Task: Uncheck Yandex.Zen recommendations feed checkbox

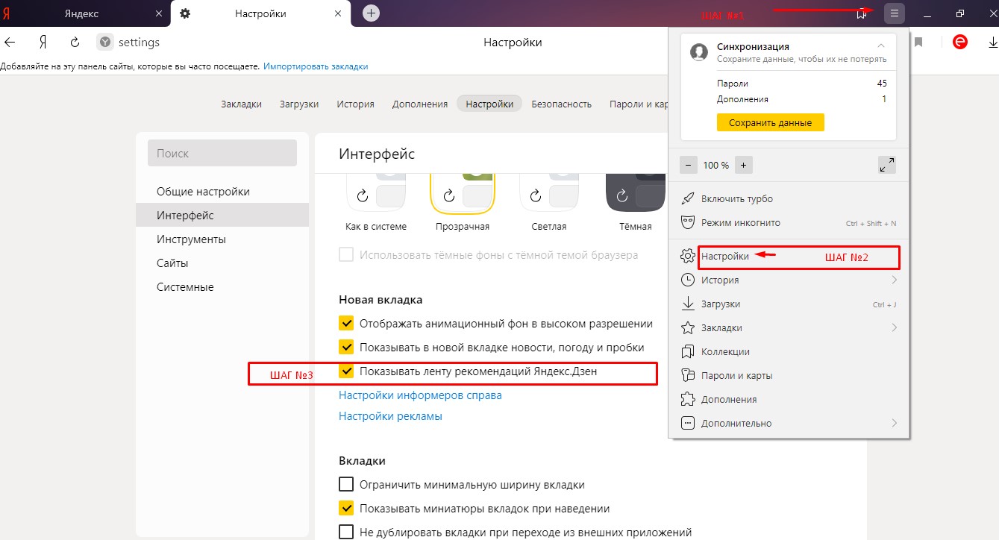Action: [346, 371]
